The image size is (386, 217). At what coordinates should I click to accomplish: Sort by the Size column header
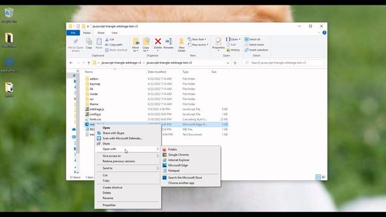[214, 72]
